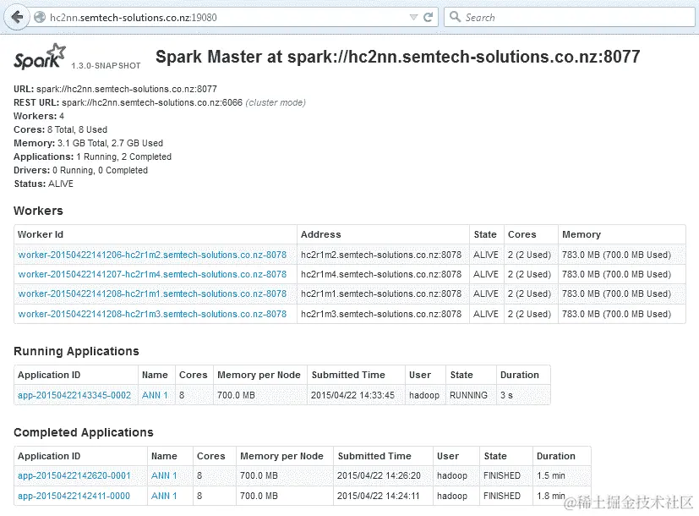699x516 pixels.
Task: Click address hc2r1m4.semtech-solutions.co.nz:8078
Action: tap(381, 274)
